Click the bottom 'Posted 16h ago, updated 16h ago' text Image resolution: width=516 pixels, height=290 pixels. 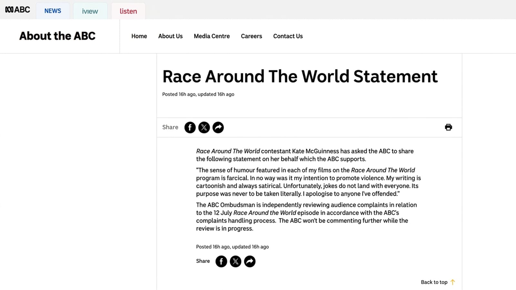tap(232, 247)
